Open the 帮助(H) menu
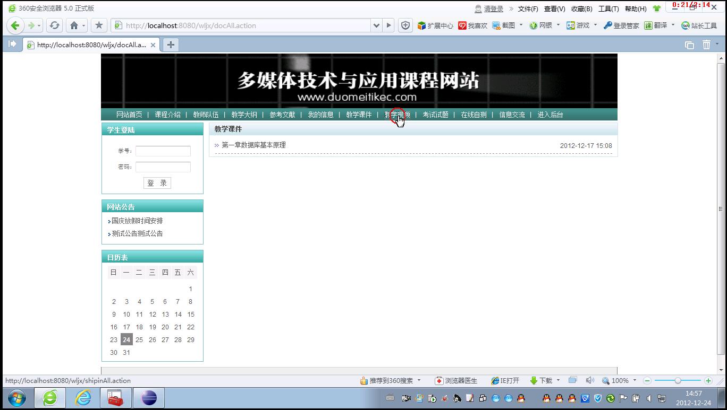Viewport: 727px width, 410px height. pyautogui.click(x=636, y=9)
